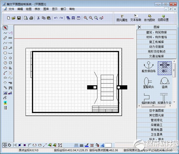The width and height of the screenshot is (179, 154).
Task: Click the rotate tool in bottom toolbar
Action: click(x=10, y=145)
